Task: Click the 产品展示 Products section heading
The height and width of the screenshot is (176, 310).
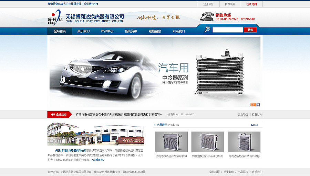Action: [x=168, y=125]
